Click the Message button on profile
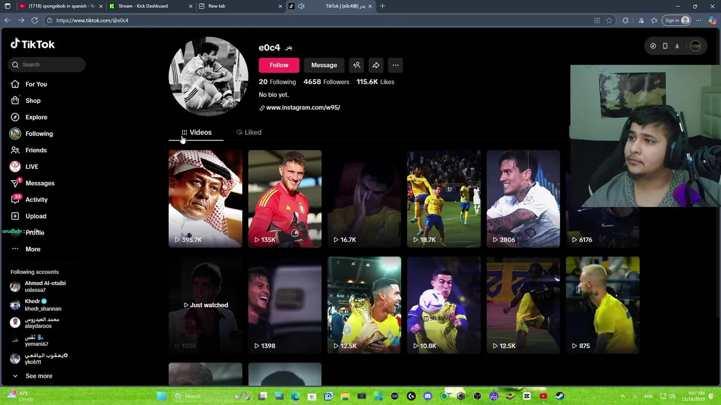Image resolution: width=721 pixels, height=405 pixels. (x=324, y=65)
